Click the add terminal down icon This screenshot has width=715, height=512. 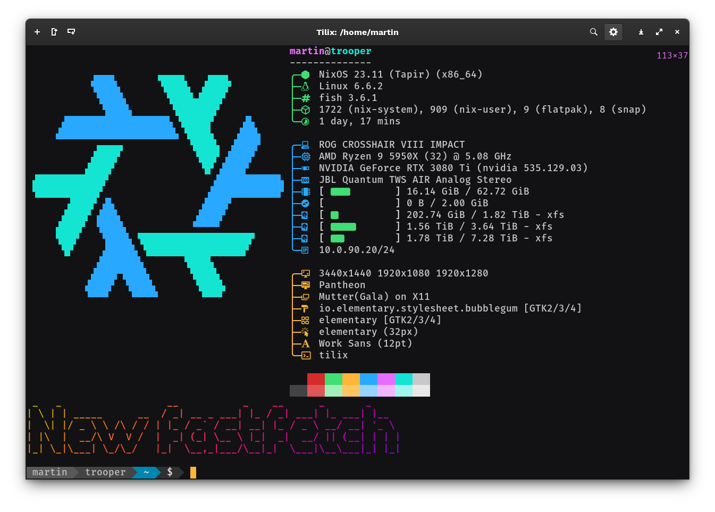[x=71, y=32]
